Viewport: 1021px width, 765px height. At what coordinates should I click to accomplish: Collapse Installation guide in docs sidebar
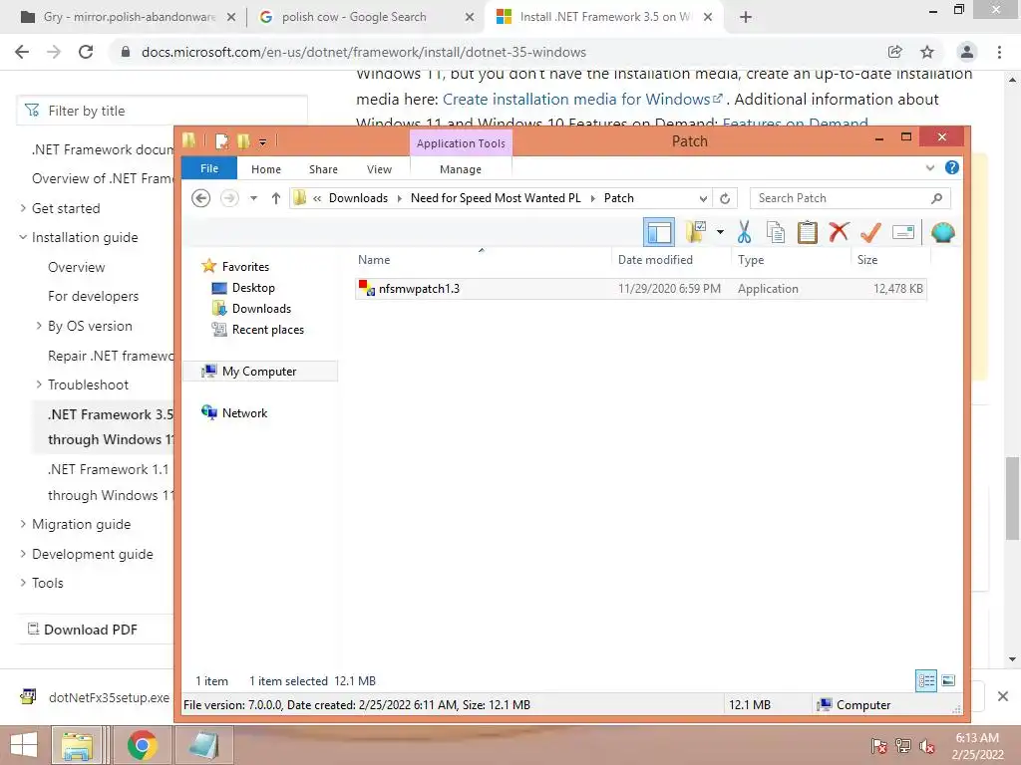click(x=24, y=237)
